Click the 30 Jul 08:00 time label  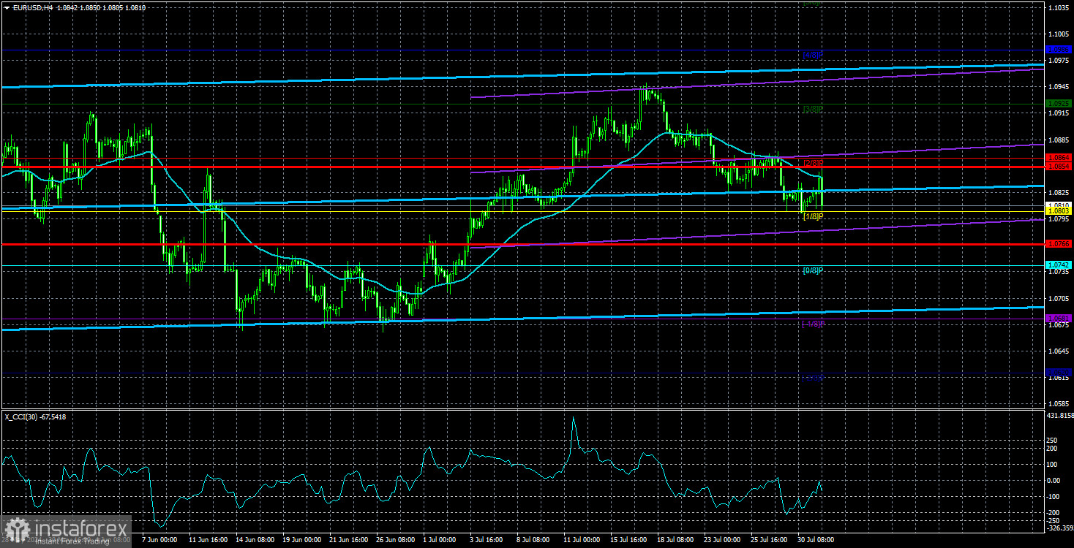tap(814, 540)
